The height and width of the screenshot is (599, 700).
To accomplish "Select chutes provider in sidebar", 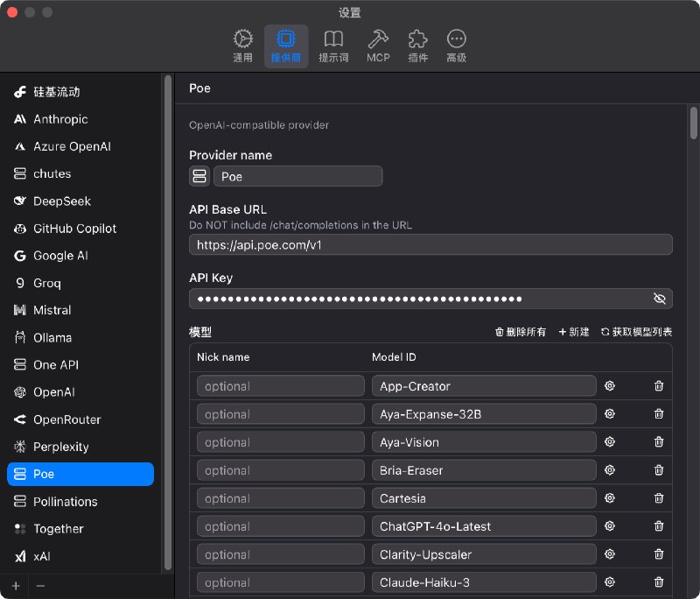I will click(80, 173).
